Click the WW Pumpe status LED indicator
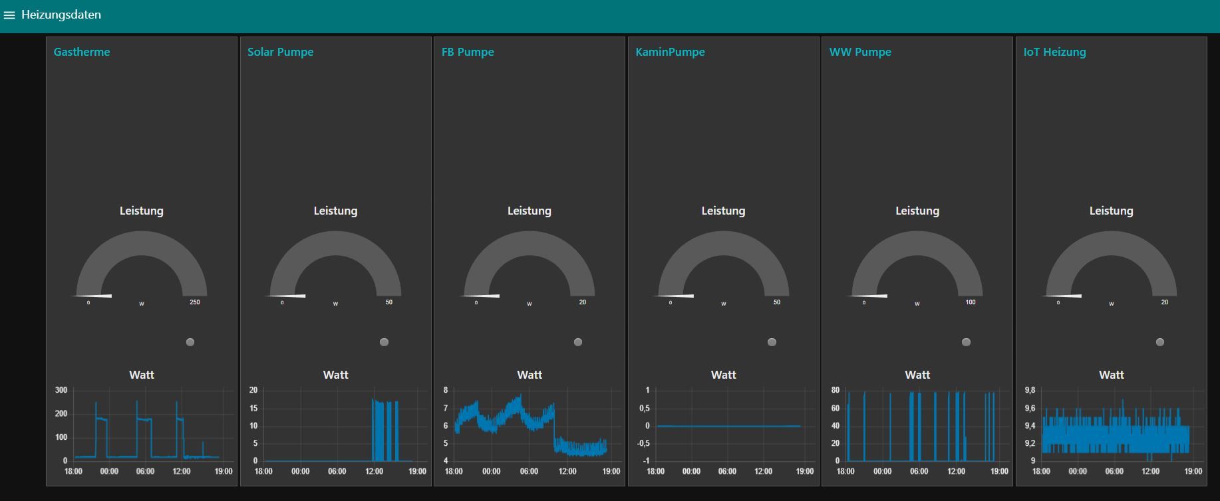This screenshot has width=1220, height=501. 966,342
